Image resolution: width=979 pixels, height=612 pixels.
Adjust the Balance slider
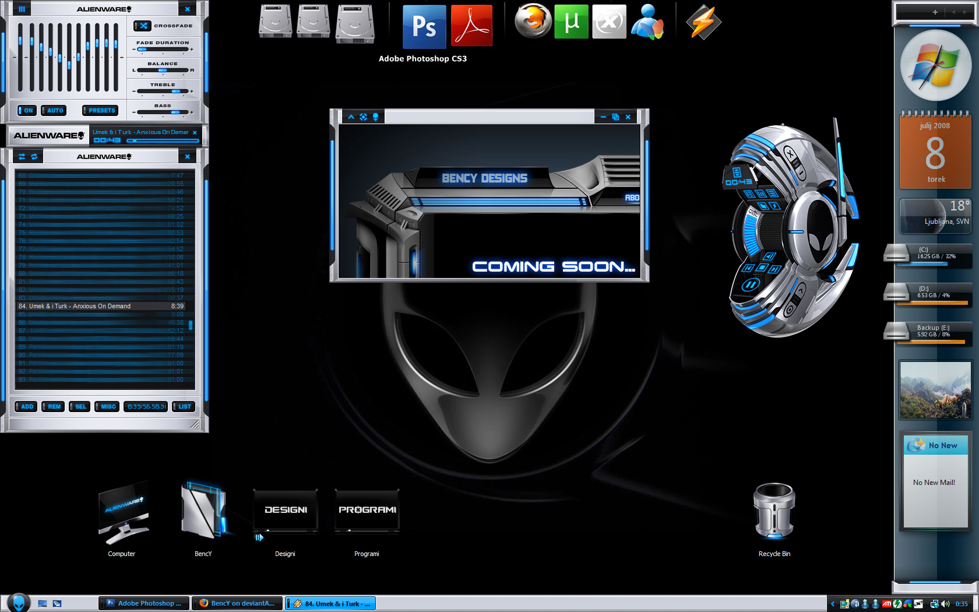[x=163, y=71]
